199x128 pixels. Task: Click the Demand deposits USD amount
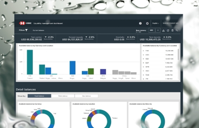point(72,40)
